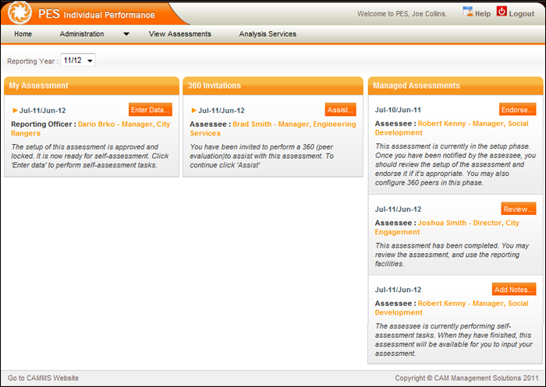Image resolution: width=546 pixels, height=387 pixels.
Task: Click the Help icon in header
Action: [468, 12]
